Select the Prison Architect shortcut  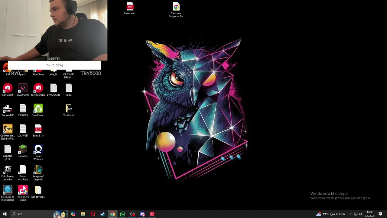(23, 173)
